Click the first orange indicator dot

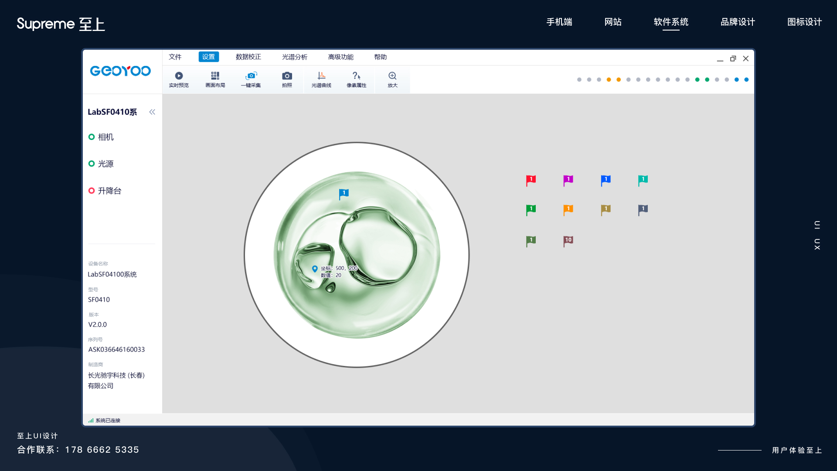[x=609, y=80]
